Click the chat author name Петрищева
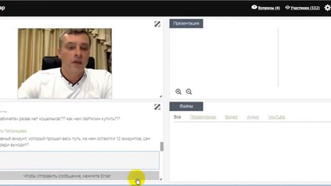 tap(16, 131)
